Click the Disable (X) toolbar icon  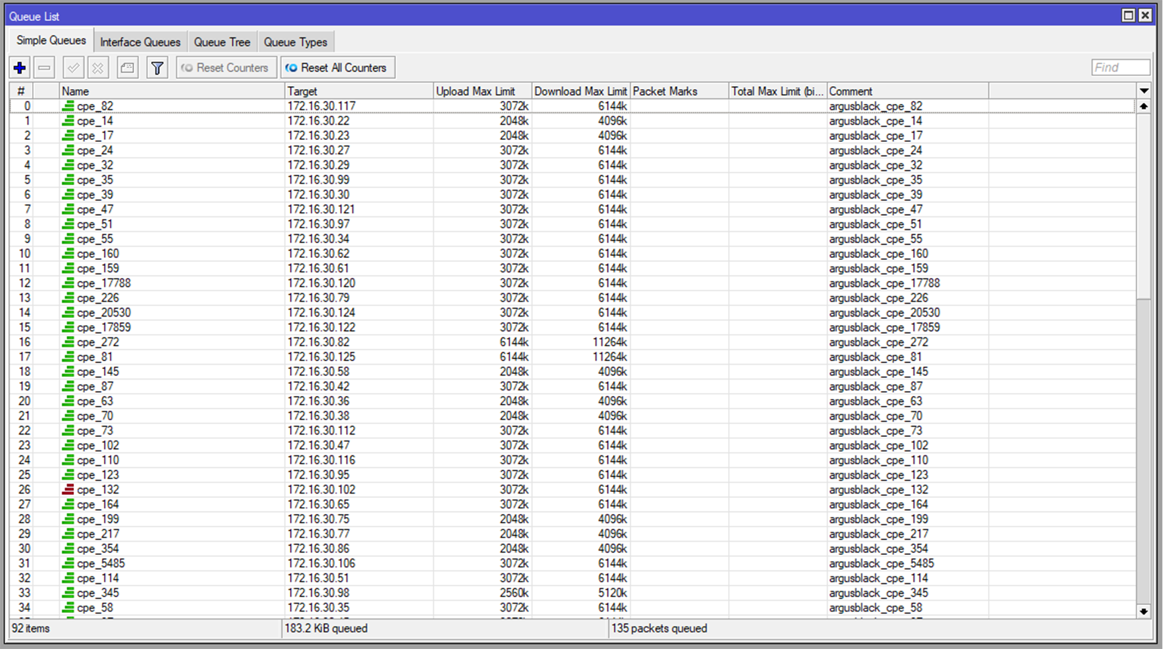(x=98, y=68)
